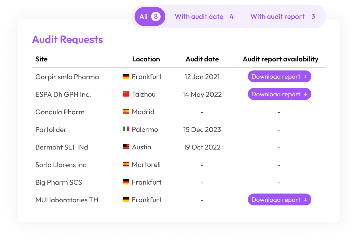
Task: Click the US flag beside Austin
Action: pyautogui.click(x=126, y=147)
